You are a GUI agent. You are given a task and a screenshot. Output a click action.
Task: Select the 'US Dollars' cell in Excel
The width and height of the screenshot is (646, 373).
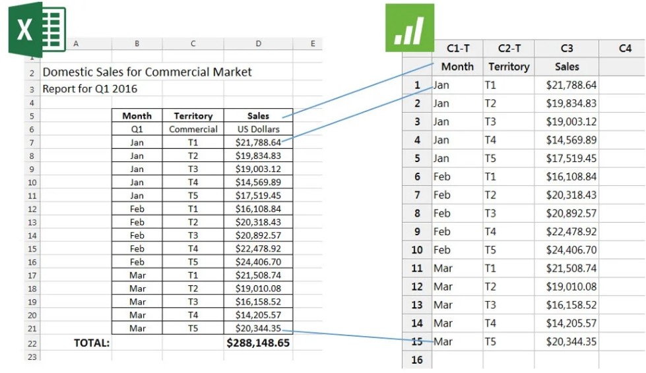pos(258,129)
